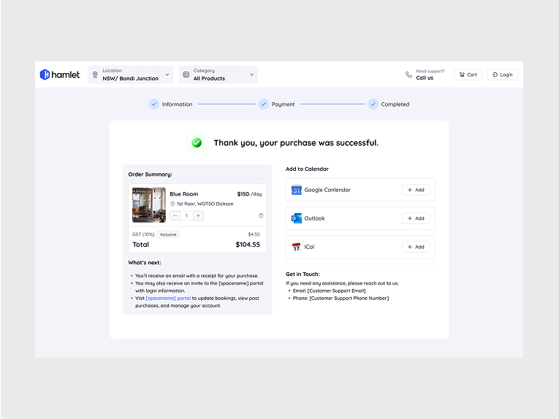
Task: Add event to Google Calendar
Action: pyautogui.click(x=416, y=190)
